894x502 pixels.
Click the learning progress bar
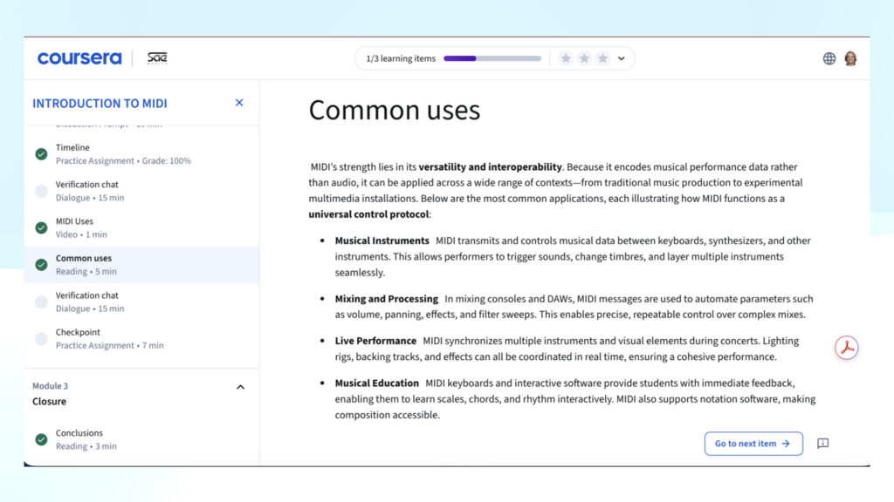point(492,58)
